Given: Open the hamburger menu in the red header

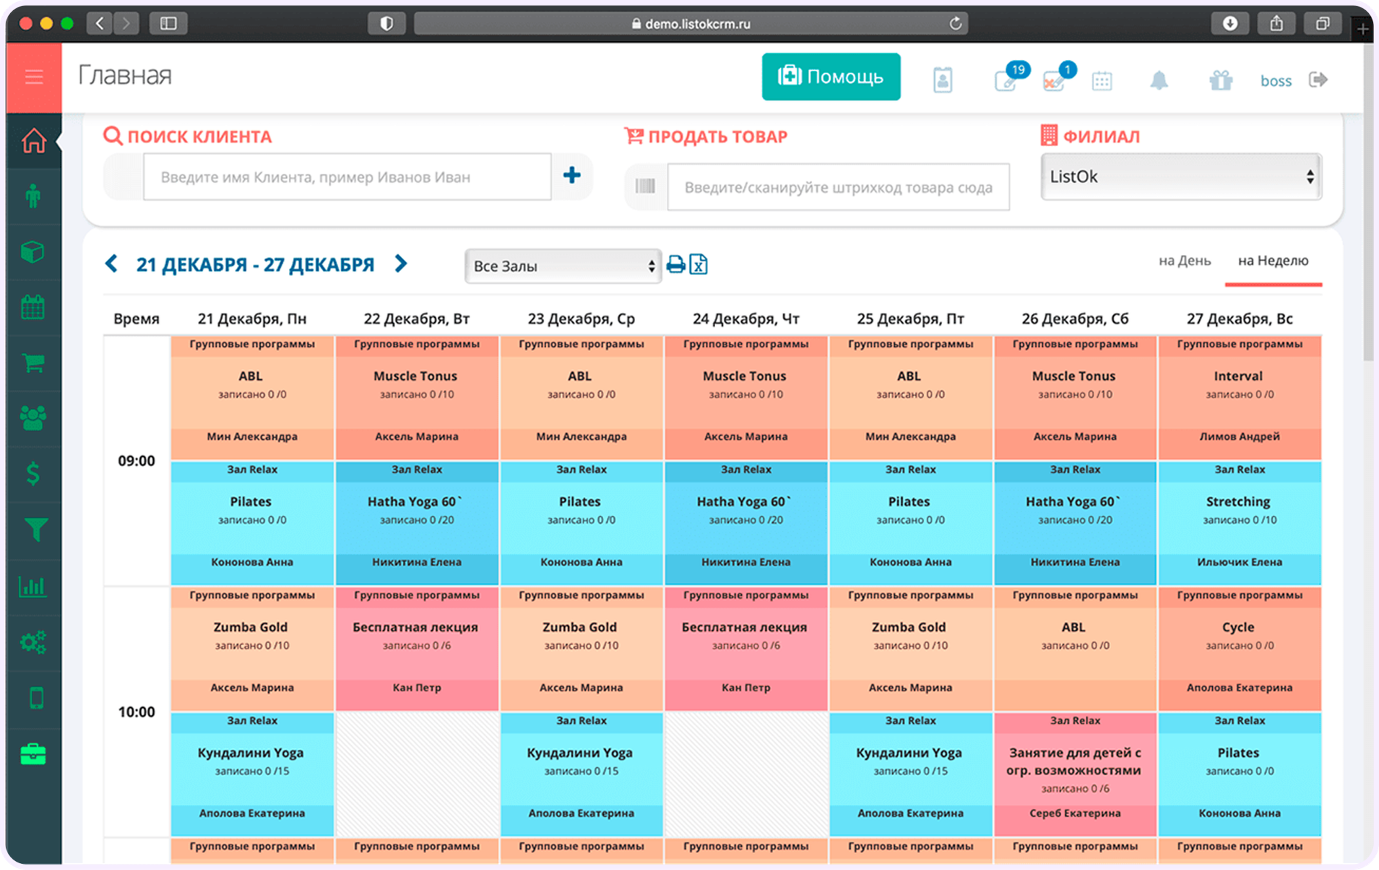Looking at the screenshot, I should [x=34, y=77].
